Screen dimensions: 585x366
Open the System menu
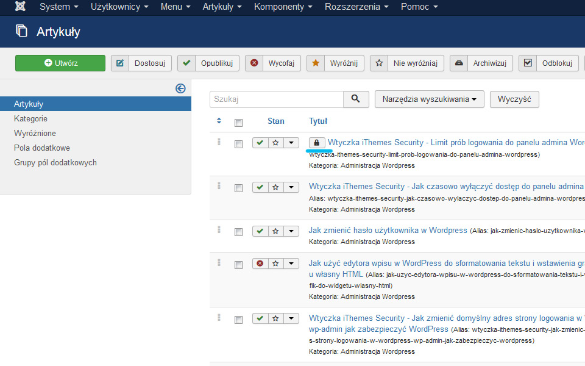pyautogui.click(x=59, y=7)
